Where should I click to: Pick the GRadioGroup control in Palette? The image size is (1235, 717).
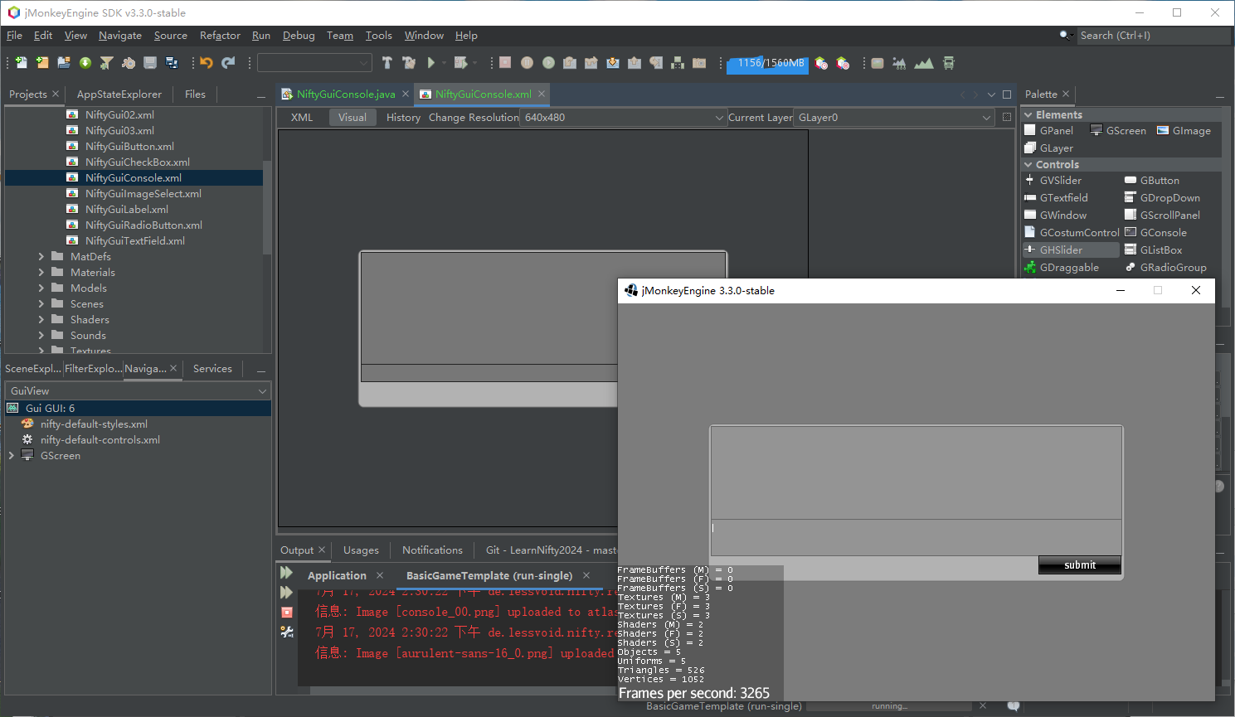click(1165, 268)
